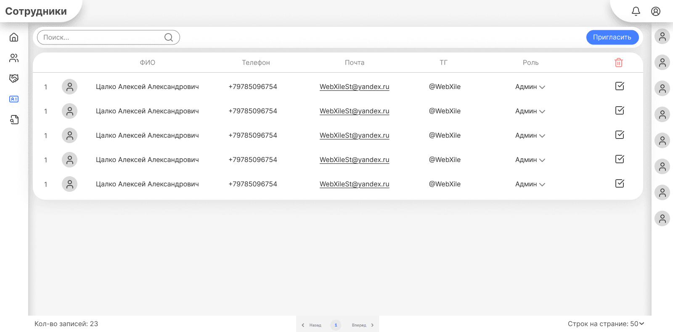Toggle the checkbox in the last employee row

pos(620,183)
